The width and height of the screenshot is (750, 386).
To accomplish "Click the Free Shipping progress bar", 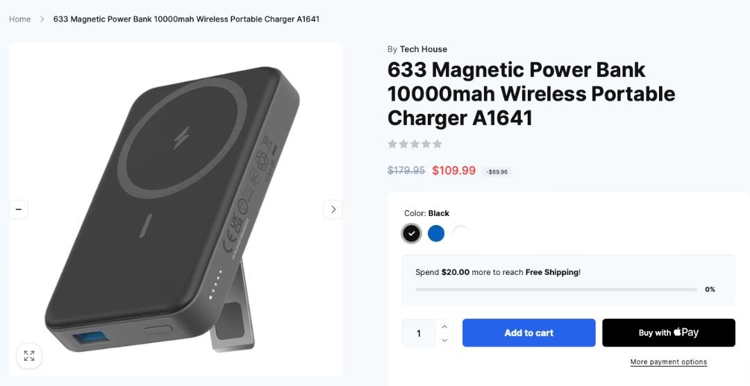I will click(x=556, y=289).
